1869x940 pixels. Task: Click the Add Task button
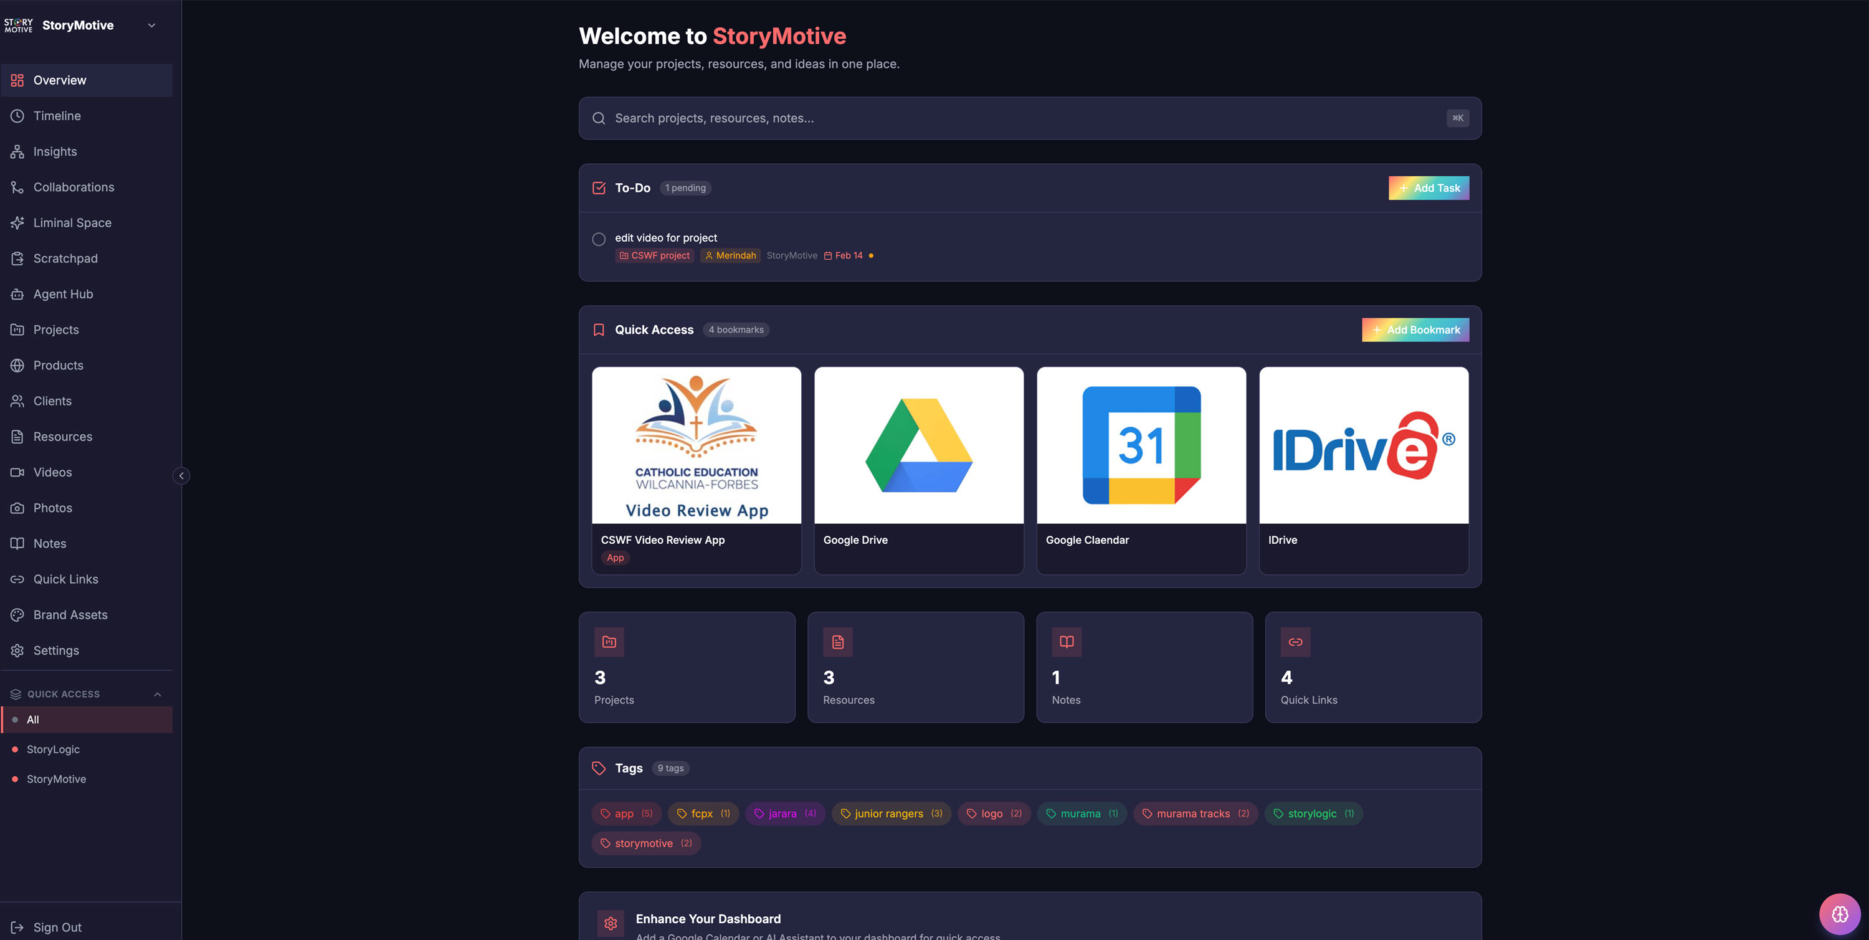[1428, 188]
